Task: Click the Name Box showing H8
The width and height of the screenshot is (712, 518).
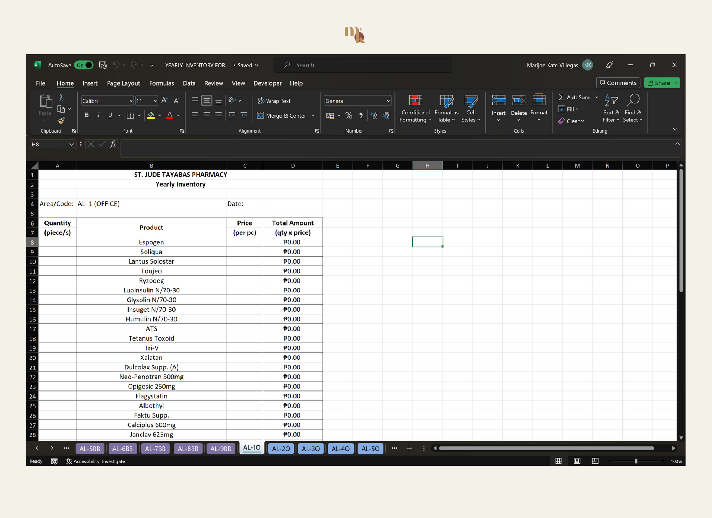Action: coord(52,144)
